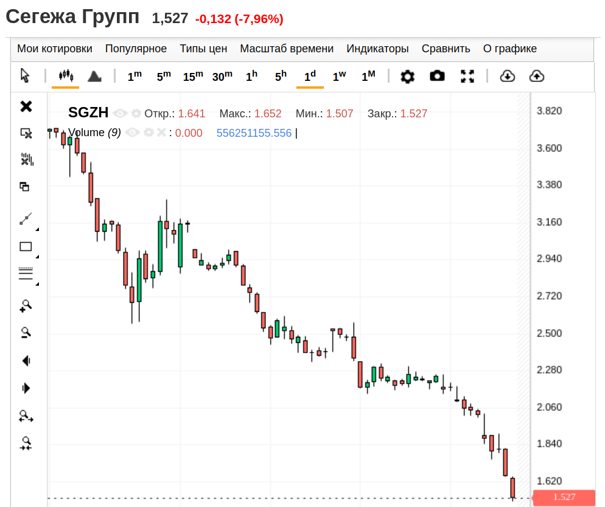Set the 30 minute timeframe
Screen dimensions: 605x507
pos(222,76)
